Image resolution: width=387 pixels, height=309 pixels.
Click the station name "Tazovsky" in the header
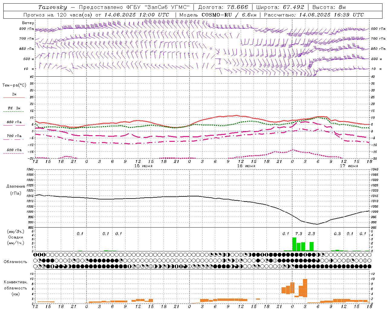click(x=53, y=7)
